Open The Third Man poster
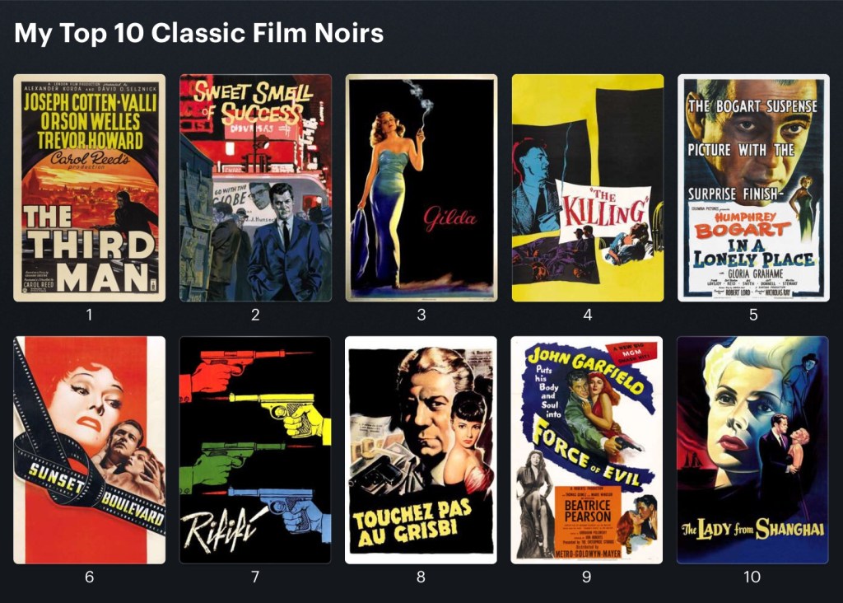This screenshot has width=843, height=603. click(x=89, y=188)
